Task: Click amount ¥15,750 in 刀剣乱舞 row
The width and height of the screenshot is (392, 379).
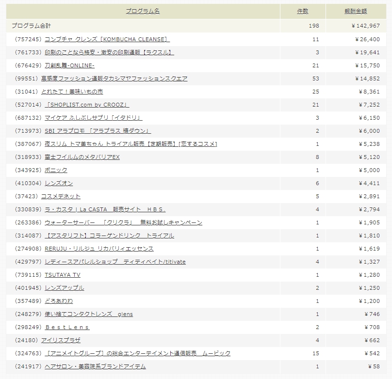Action: point(367,65)
